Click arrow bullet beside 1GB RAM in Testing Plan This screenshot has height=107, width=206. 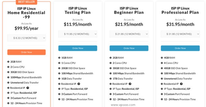pos(59,58)
